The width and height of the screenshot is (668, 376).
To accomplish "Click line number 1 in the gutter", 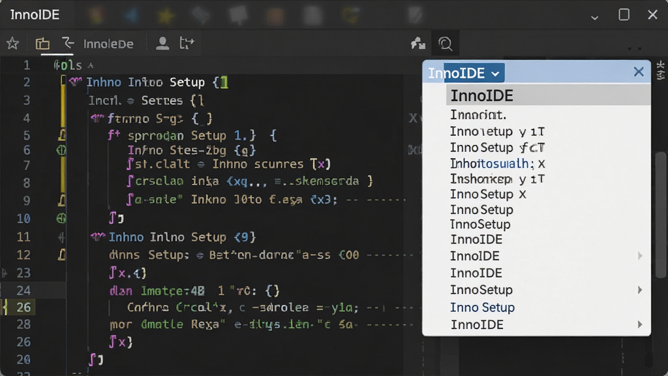I will [26, 65].
